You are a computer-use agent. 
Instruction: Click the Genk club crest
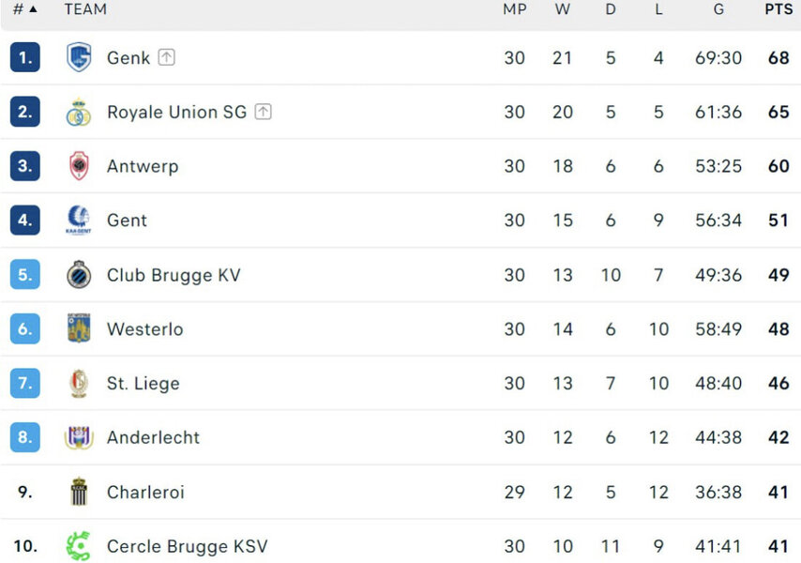point(79,57)
